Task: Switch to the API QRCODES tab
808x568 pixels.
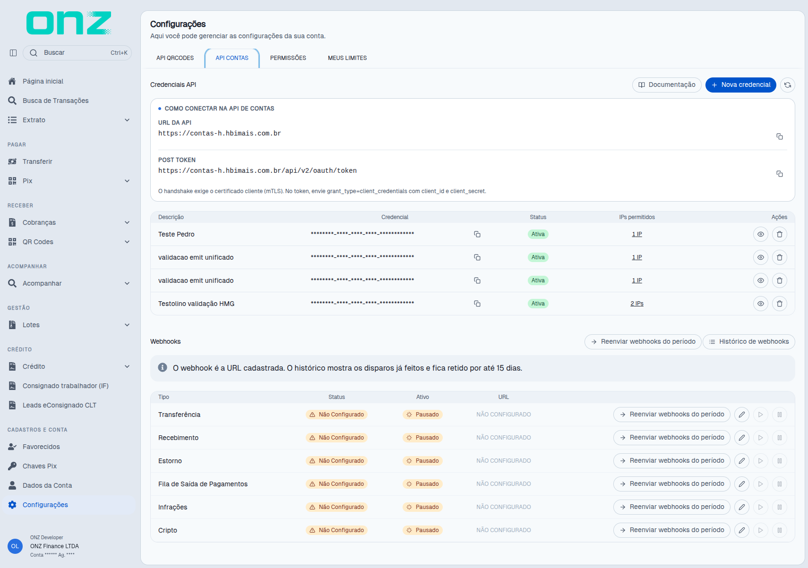Action: (x=175, y=58)
